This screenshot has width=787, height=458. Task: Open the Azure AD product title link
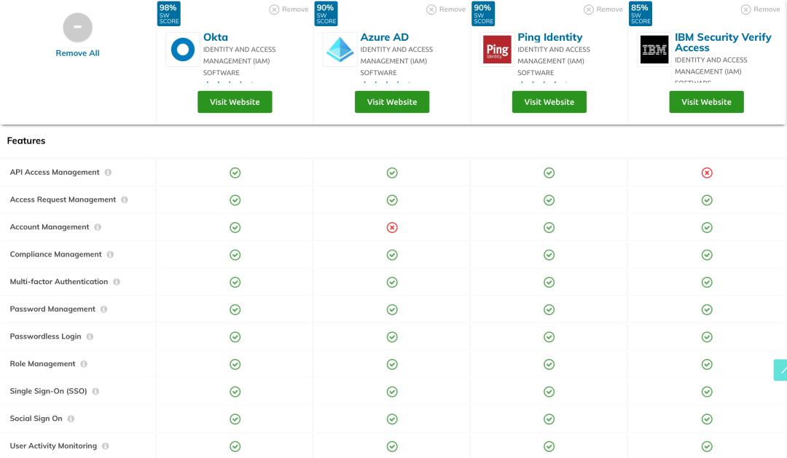(385, 37)
